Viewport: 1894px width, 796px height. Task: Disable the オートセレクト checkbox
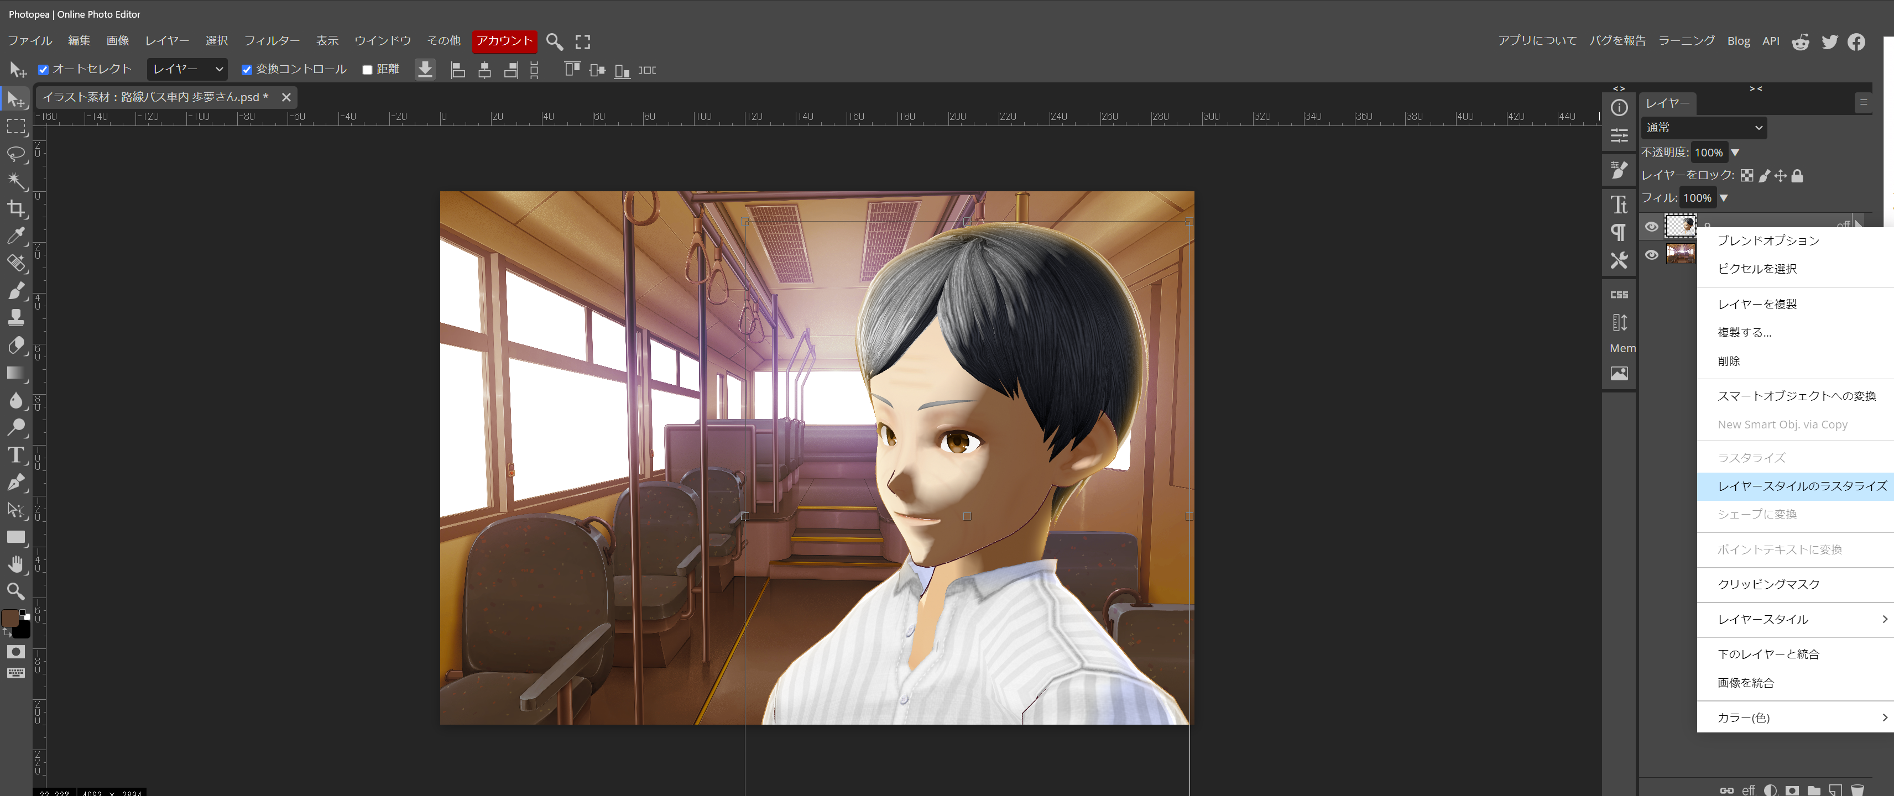(43, 70)
